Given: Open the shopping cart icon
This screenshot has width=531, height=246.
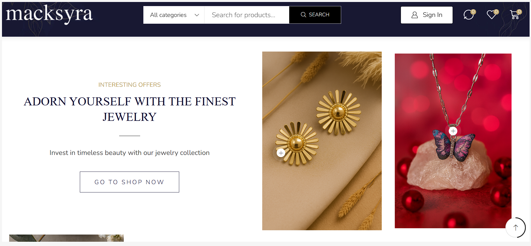Looking at the screenshot, I should tap(514, 15).
